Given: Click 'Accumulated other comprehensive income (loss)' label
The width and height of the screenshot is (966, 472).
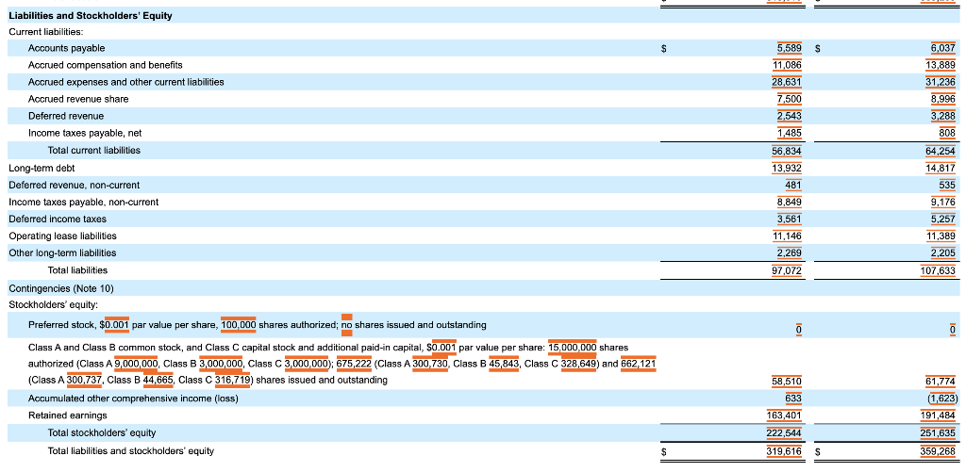Looking at the screenshot, I should 133,399.
